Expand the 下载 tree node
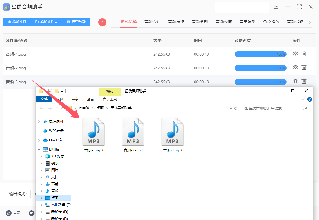The height and width of the screenshot is (220, 319). point(41,184)
